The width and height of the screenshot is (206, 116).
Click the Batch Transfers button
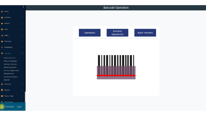pyautogui.click(x=145, y=33)
